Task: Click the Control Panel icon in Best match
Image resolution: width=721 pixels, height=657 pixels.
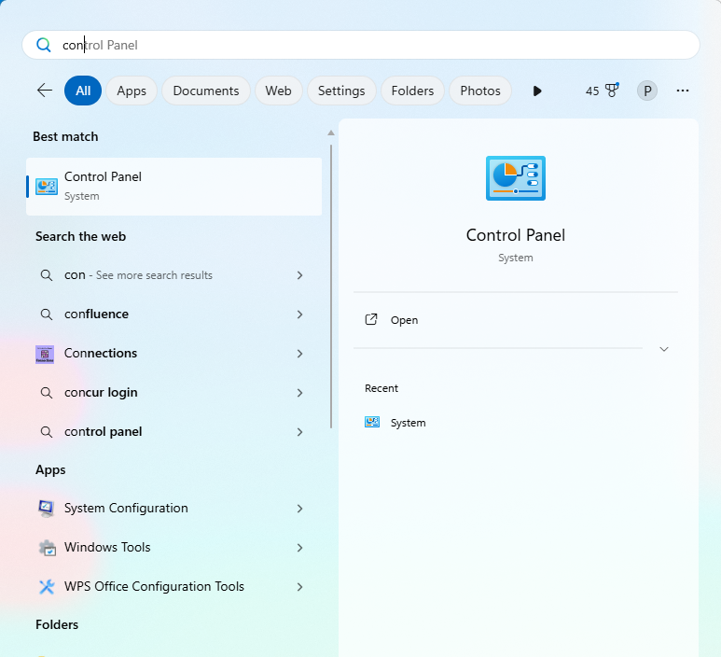Action: pyautogui.click(x=47, y=186)
